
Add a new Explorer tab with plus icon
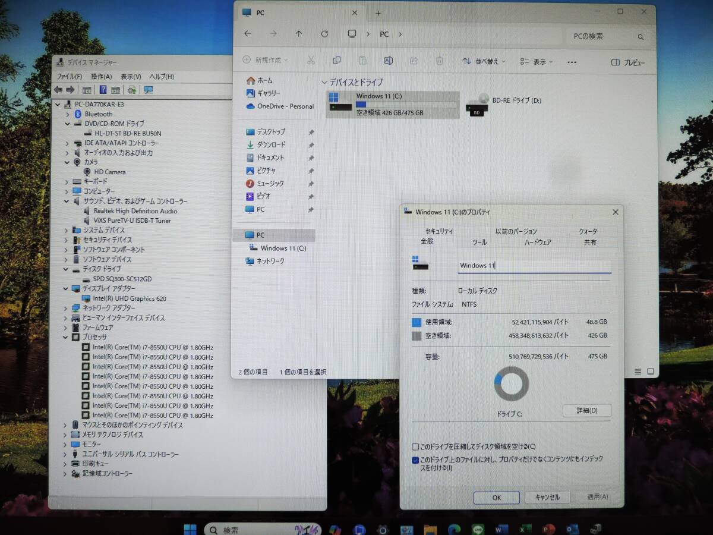tap(378, 13)
